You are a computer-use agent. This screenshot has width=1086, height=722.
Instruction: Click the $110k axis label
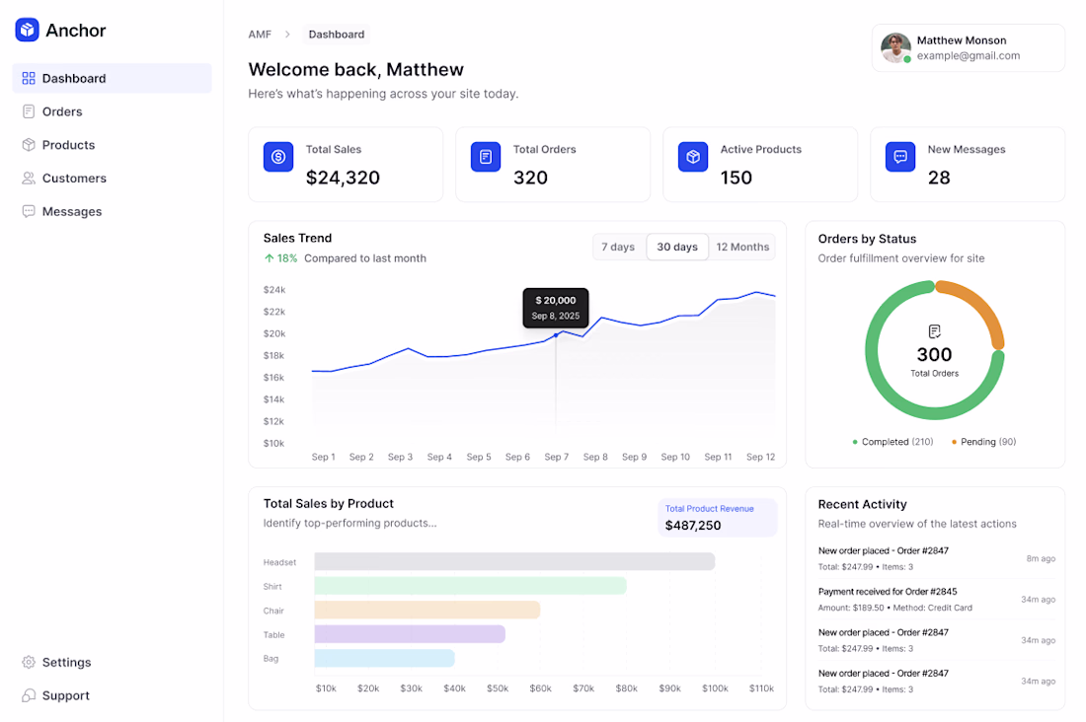pyautogui.click(x=761, y=688)
